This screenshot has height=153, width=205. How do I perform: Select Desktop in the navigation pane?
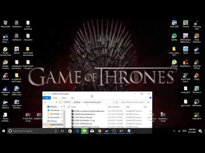(x=53, y=107)
